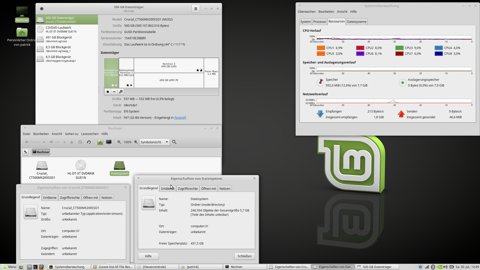This screenshot has width=480, height=270.
Task: Click the reload icon in Nemo toolbar
Action: (89, 142)
